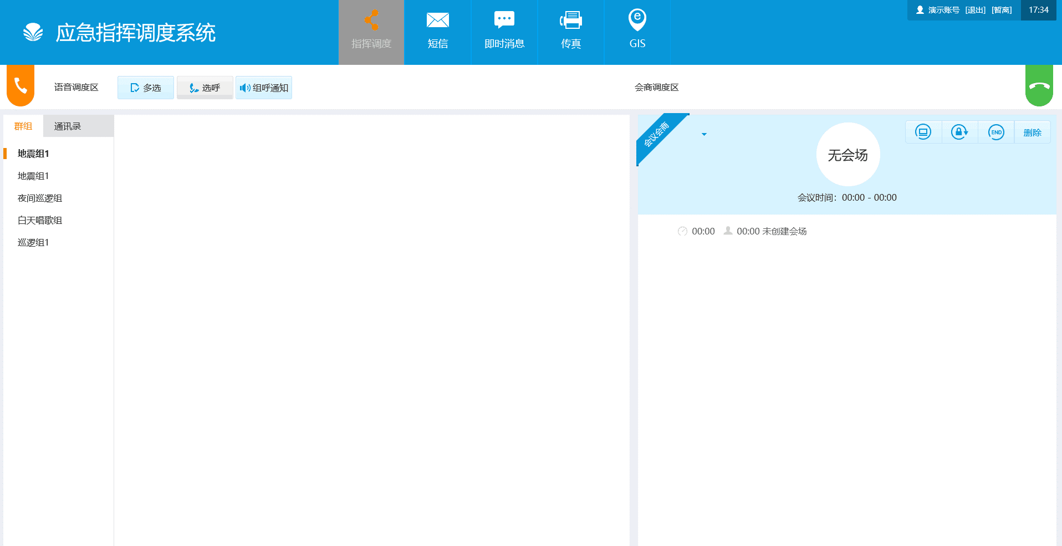1062x546 pixels.
Task: Select the 夜间巡逻组 group
Action: [x=40, y=198]
